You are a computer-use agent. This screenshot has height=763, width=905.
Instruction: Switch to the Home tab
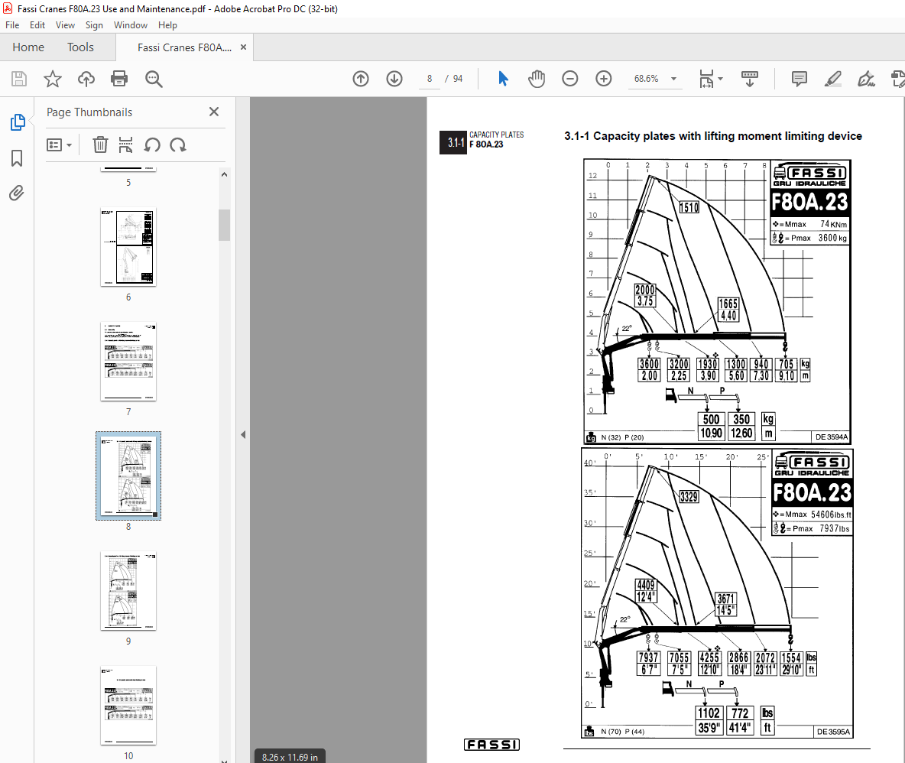(28, 47)
